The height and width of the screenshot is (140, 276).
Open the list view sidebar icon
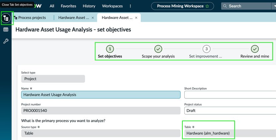tap(6, 30)
